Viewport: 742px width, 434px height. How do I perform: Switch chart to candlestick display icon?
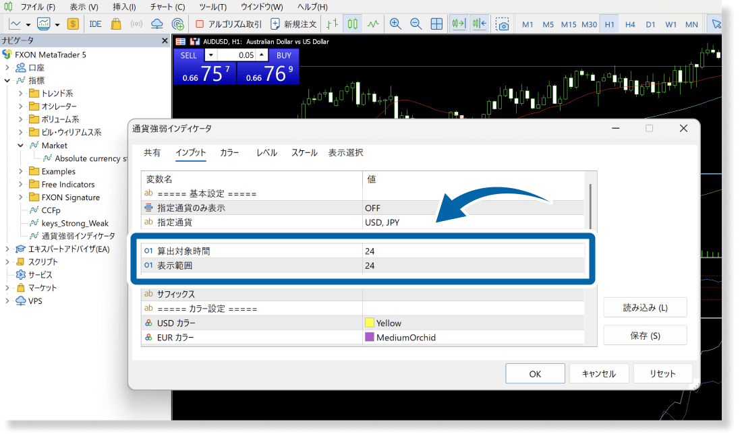pyautogui.click(x=351, y=24)
